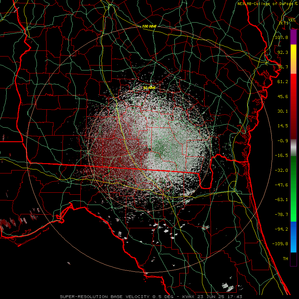This screenshot has height=299, width=299.
Task: Click the 30.1 velocity scale value
Action: click(283, 111)
